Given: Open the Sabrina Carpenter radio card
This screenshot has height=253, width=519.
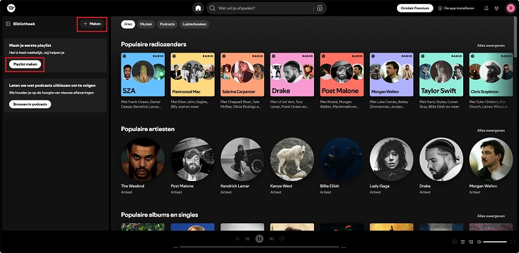Looking at the screenshot, I should pyautogui.click(x=242, y=75).
